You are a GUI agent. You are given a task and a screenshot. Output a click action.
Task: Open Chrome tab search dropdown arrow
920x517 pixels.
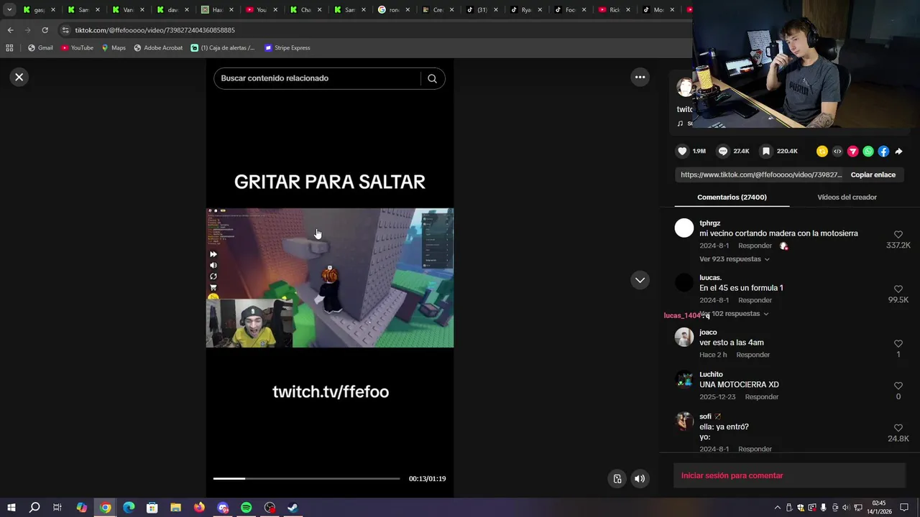pos(9,10)
